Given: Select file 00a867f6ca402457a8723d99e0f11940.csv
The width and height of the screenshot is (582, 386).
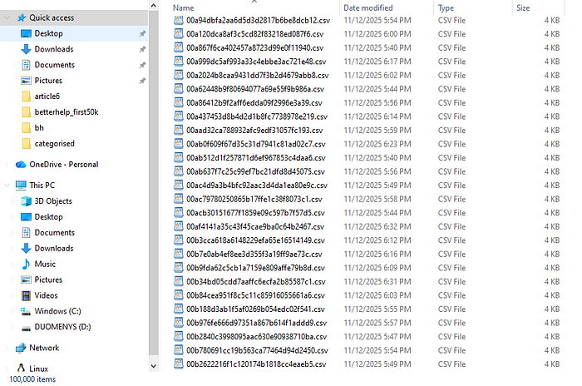Looking at the screenshot, I should click(x=254, y=48).
